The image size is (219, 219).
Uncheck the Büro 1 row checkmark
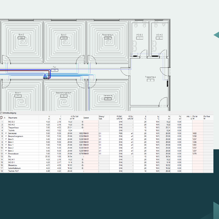point(6,145)
